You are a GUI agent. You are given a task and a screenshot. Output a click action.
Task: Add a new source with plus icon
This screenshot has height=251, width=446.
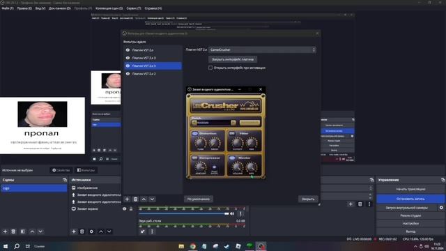pyautogui.click(x=74, y=231)
